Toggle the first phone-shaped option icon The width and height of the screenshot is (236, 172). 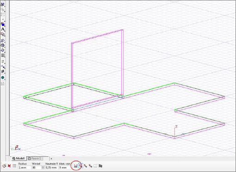tap(86, 166)
